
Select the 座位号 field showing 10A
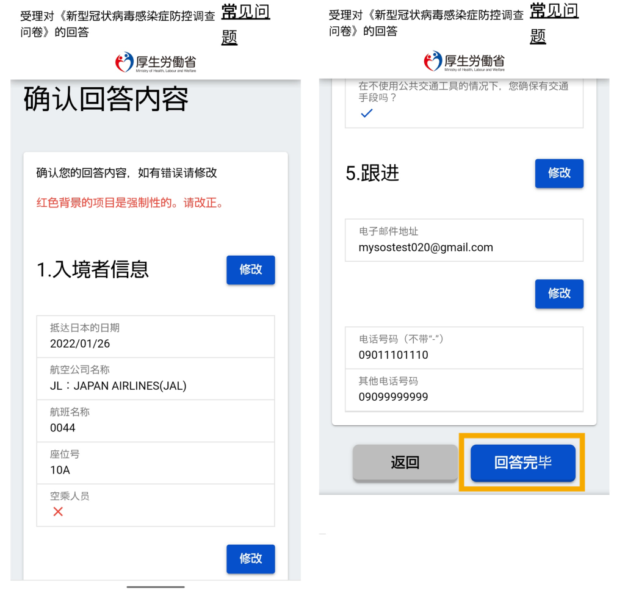coord(156,463)
